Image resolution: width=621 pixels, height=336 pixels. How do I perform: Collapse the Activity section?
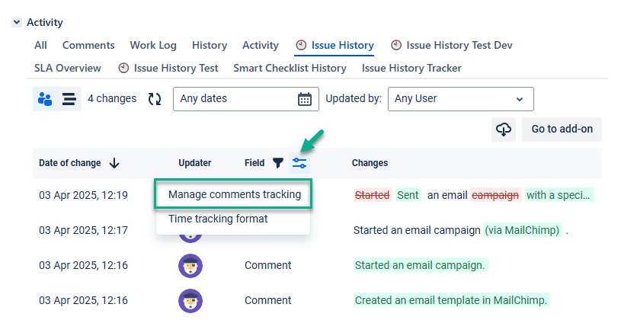tap(17, 23)
